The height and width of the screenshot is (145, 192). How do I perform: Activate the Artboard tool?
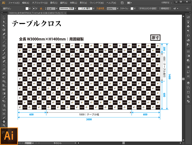pos(4,114)
